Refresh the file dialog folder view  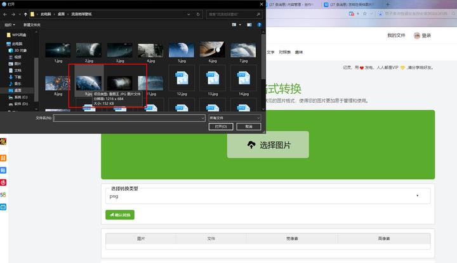point(198,14)
